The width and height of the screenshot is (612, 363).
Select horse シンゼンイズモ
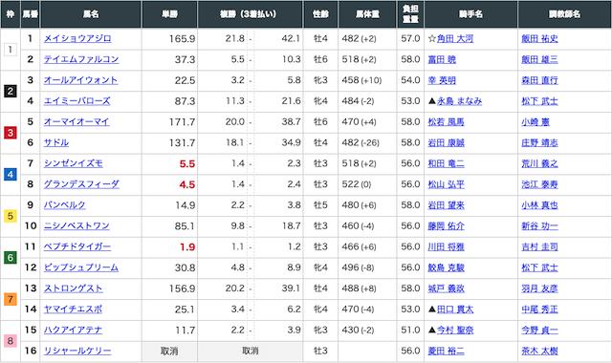(74, 163)
